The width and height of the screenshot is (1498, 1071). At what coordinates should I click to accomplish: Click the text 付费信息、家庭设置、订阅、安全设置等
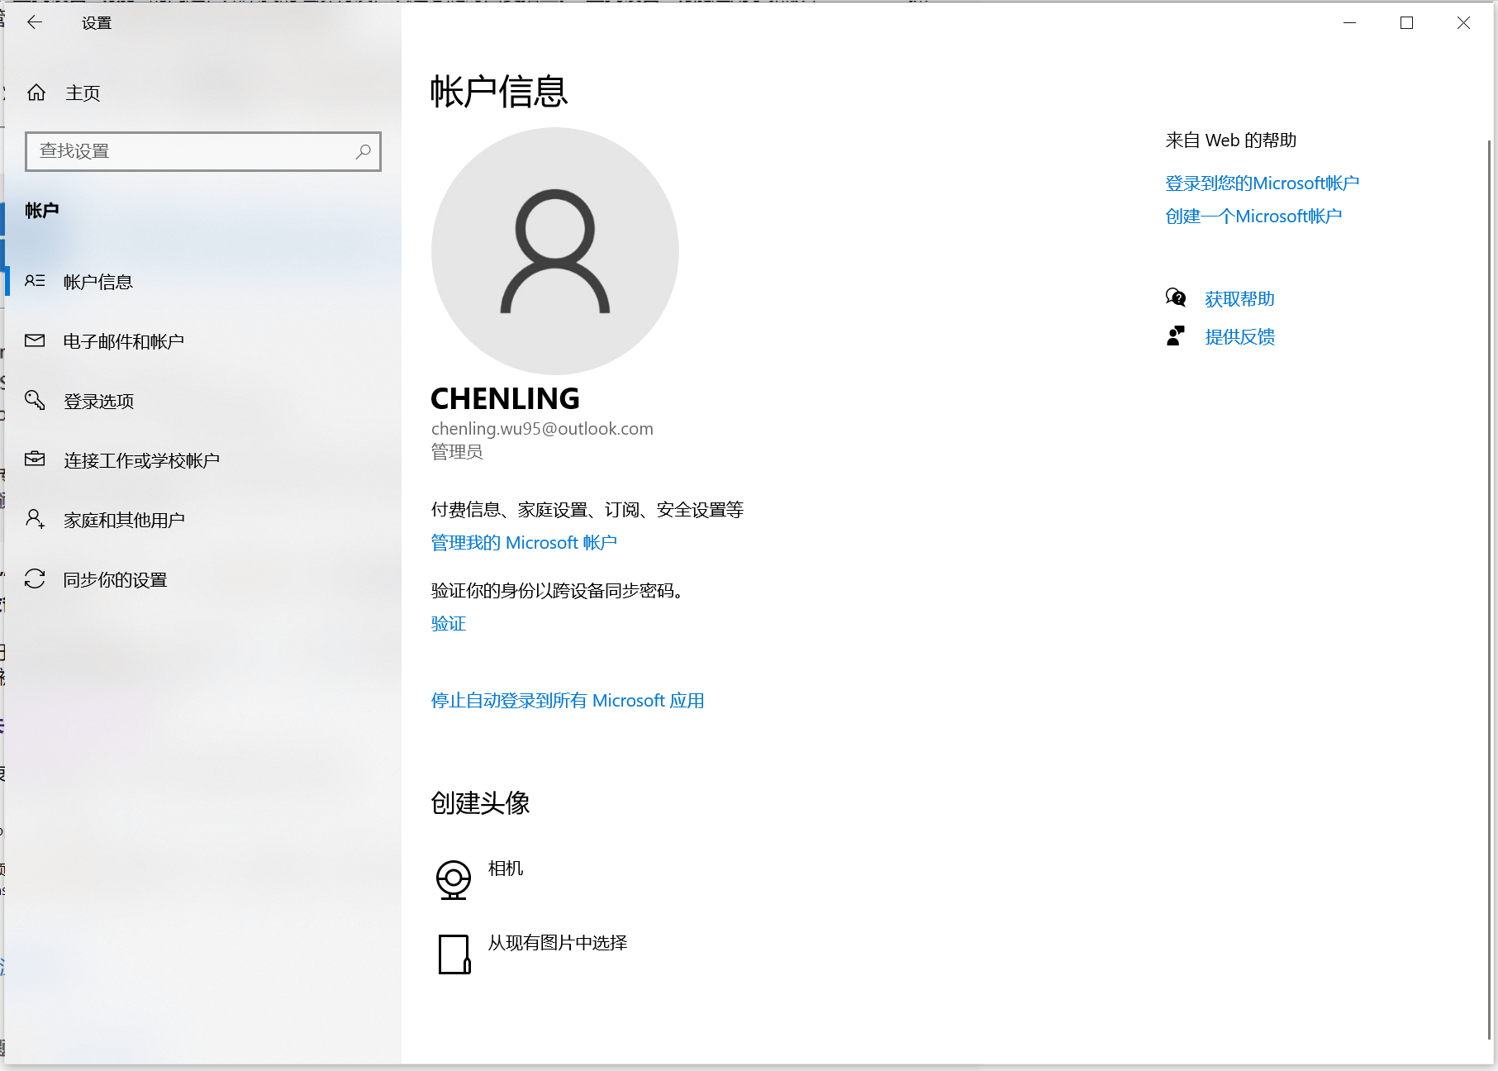tap(587, 509)
